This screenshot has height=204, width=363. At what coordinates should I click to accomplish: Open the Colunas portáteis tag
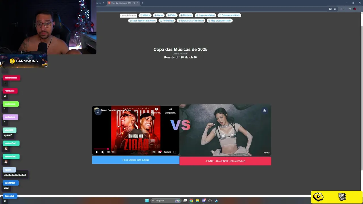click(x=229, y=15)
